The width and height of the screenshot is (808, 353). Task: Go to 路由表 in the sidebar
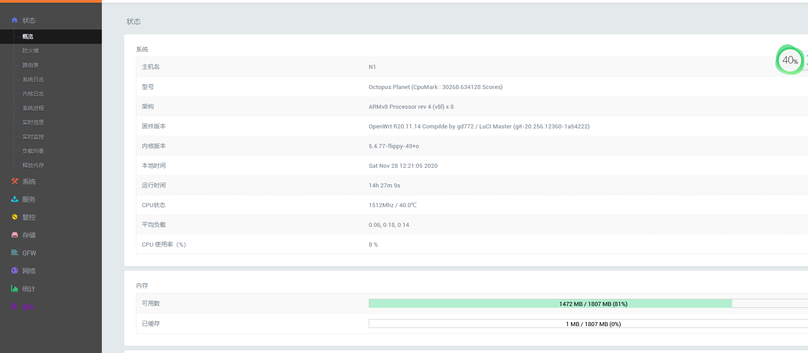click(31, 65)
